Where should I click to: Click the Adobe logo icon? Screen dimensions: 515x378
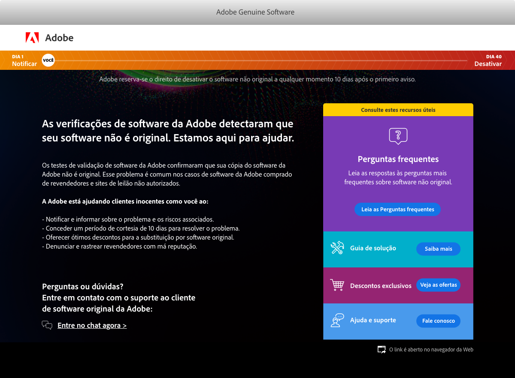(x=32, y=38)
